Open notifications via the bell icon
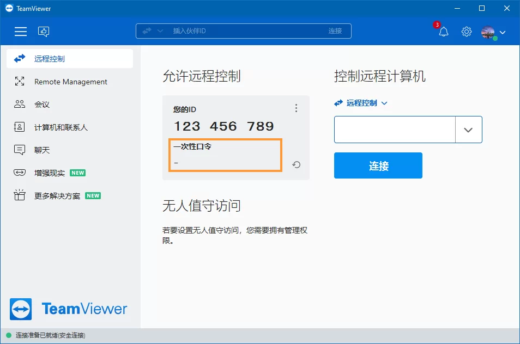Image resolution: width=520 pixels, height=344 pixels. tap(443, 32)
